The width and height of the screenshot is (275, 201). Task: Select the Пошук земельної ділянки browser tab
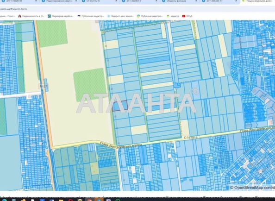(x=258, y=1)
